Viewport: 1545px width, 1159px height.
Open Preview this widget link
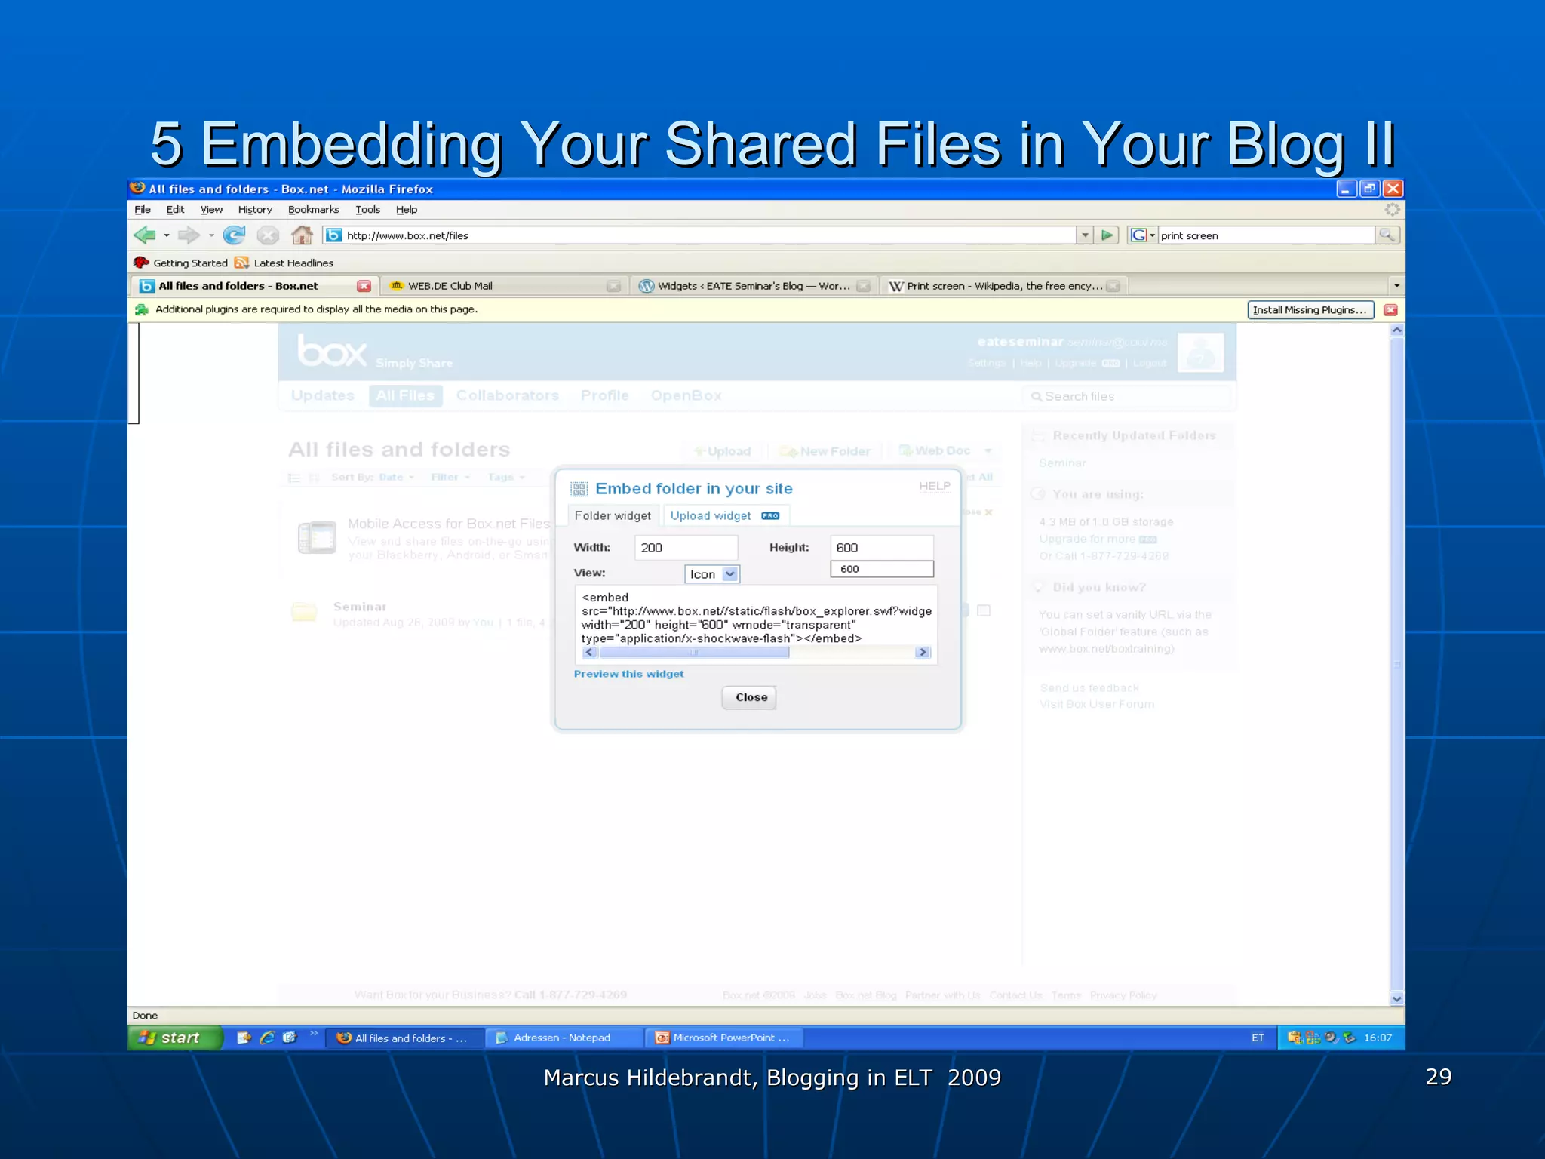coord(628,674)
